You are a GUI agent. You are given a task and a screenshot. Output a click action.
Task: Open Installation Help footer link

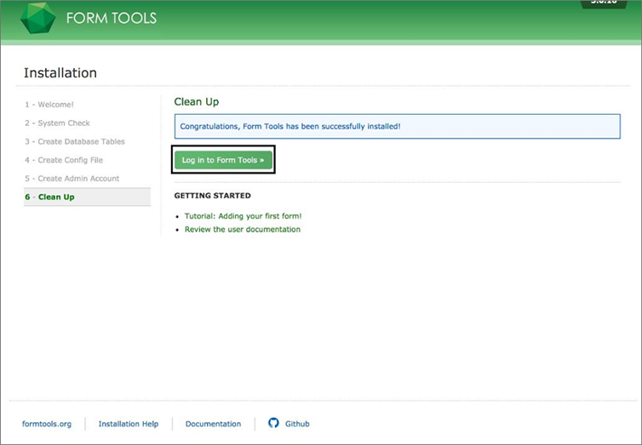(129, 424)
